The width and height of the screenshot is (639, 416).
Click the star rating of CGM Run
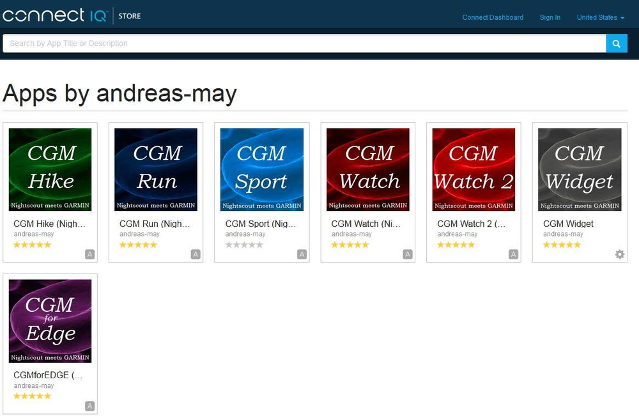tap(138, 245)
